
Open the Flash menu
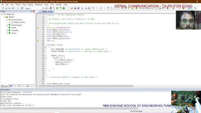coord(24,5)
